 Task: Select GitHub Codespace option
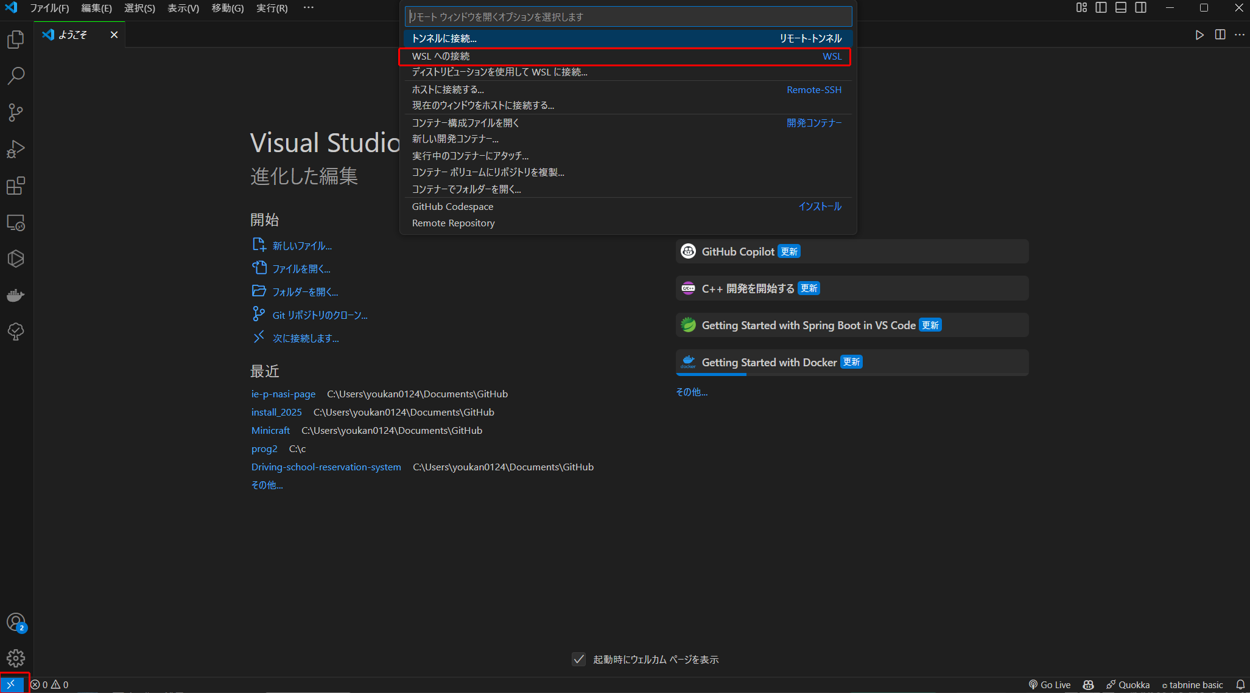[628, 206]
